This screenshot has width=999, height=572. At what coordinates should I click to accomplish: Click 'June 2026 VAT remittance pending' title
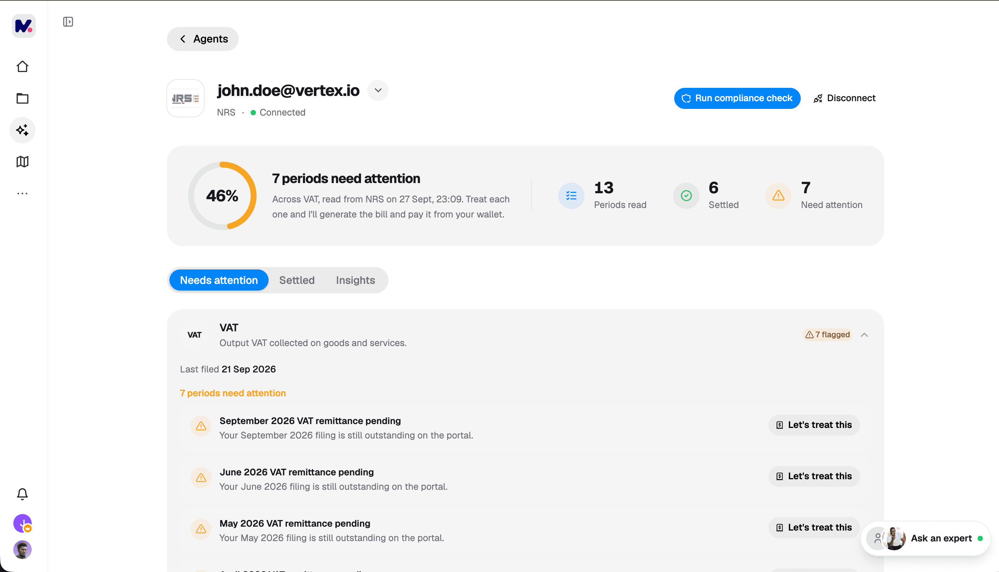297,472
